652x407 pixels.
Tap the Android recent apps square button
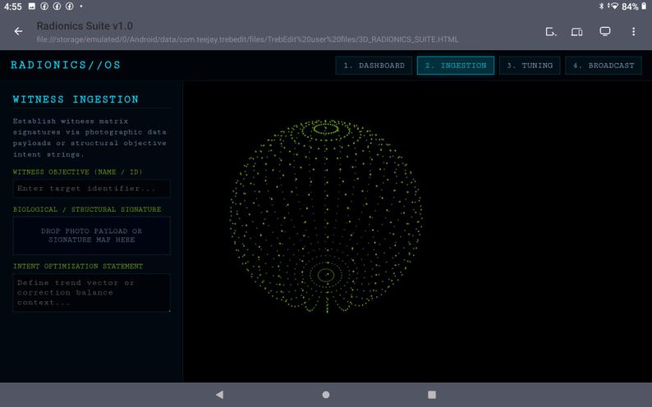(432, 395)
